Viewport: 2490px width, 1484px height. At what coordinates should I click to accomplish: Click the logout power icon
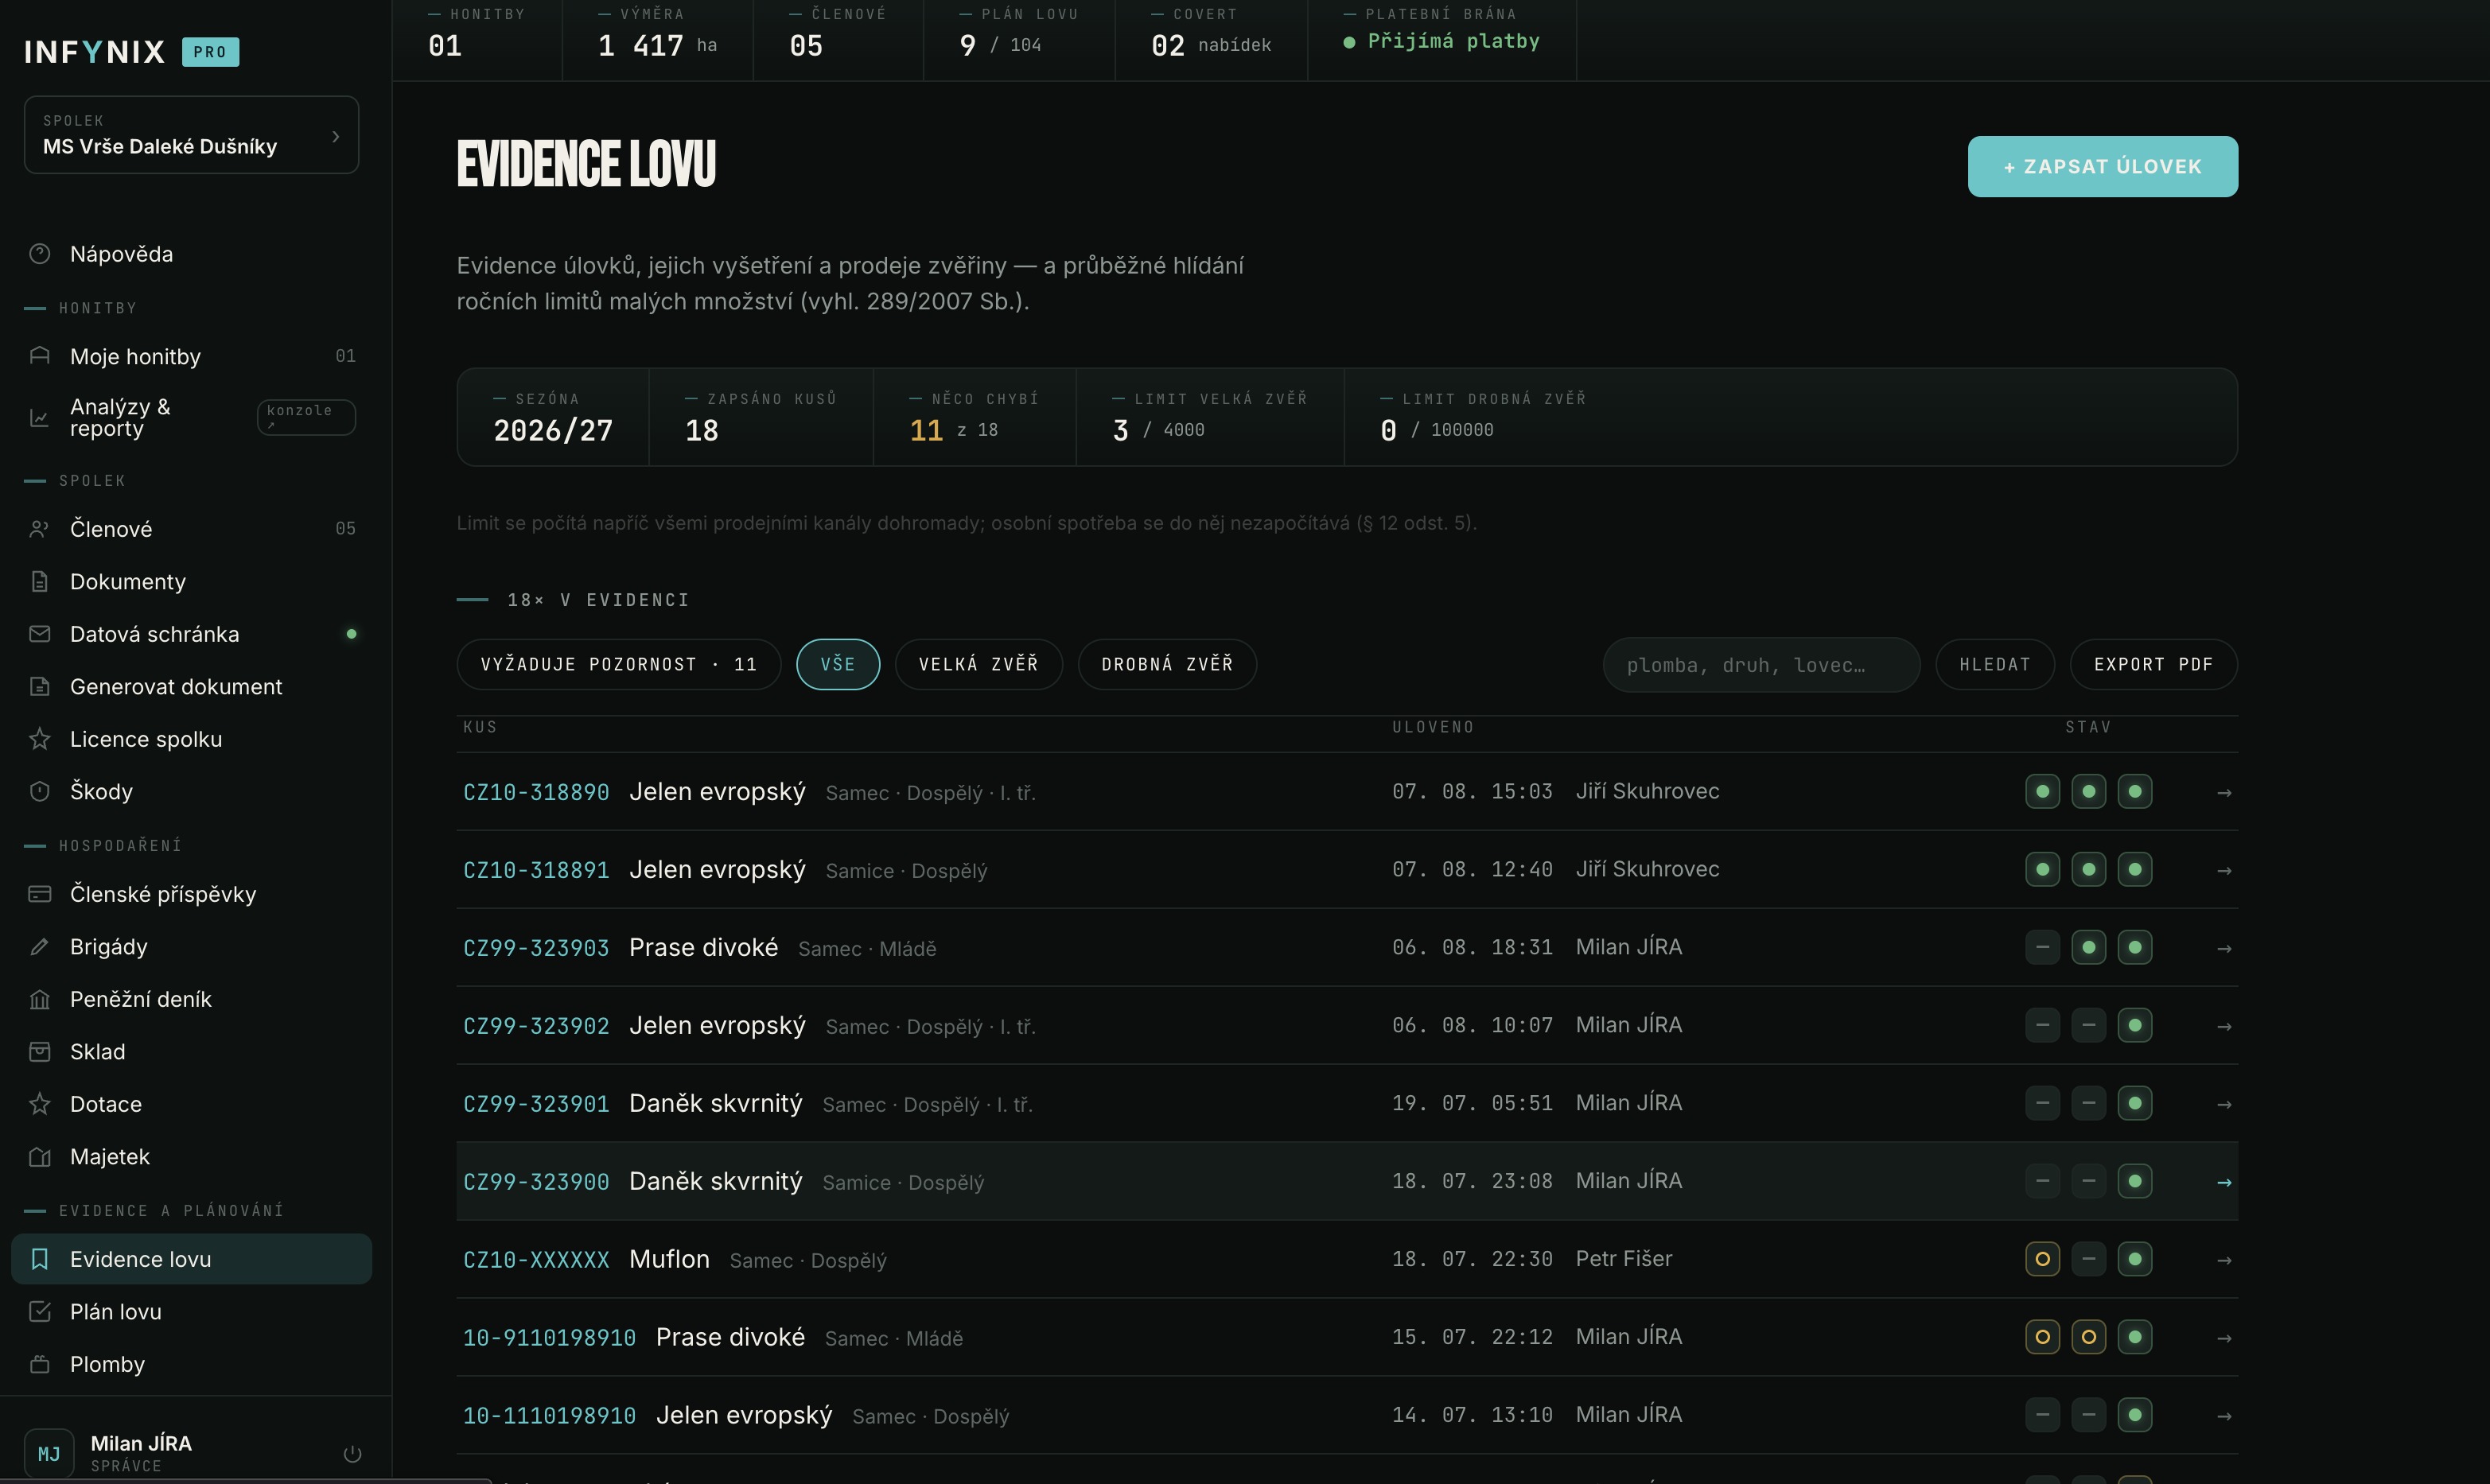(352, 1453)
